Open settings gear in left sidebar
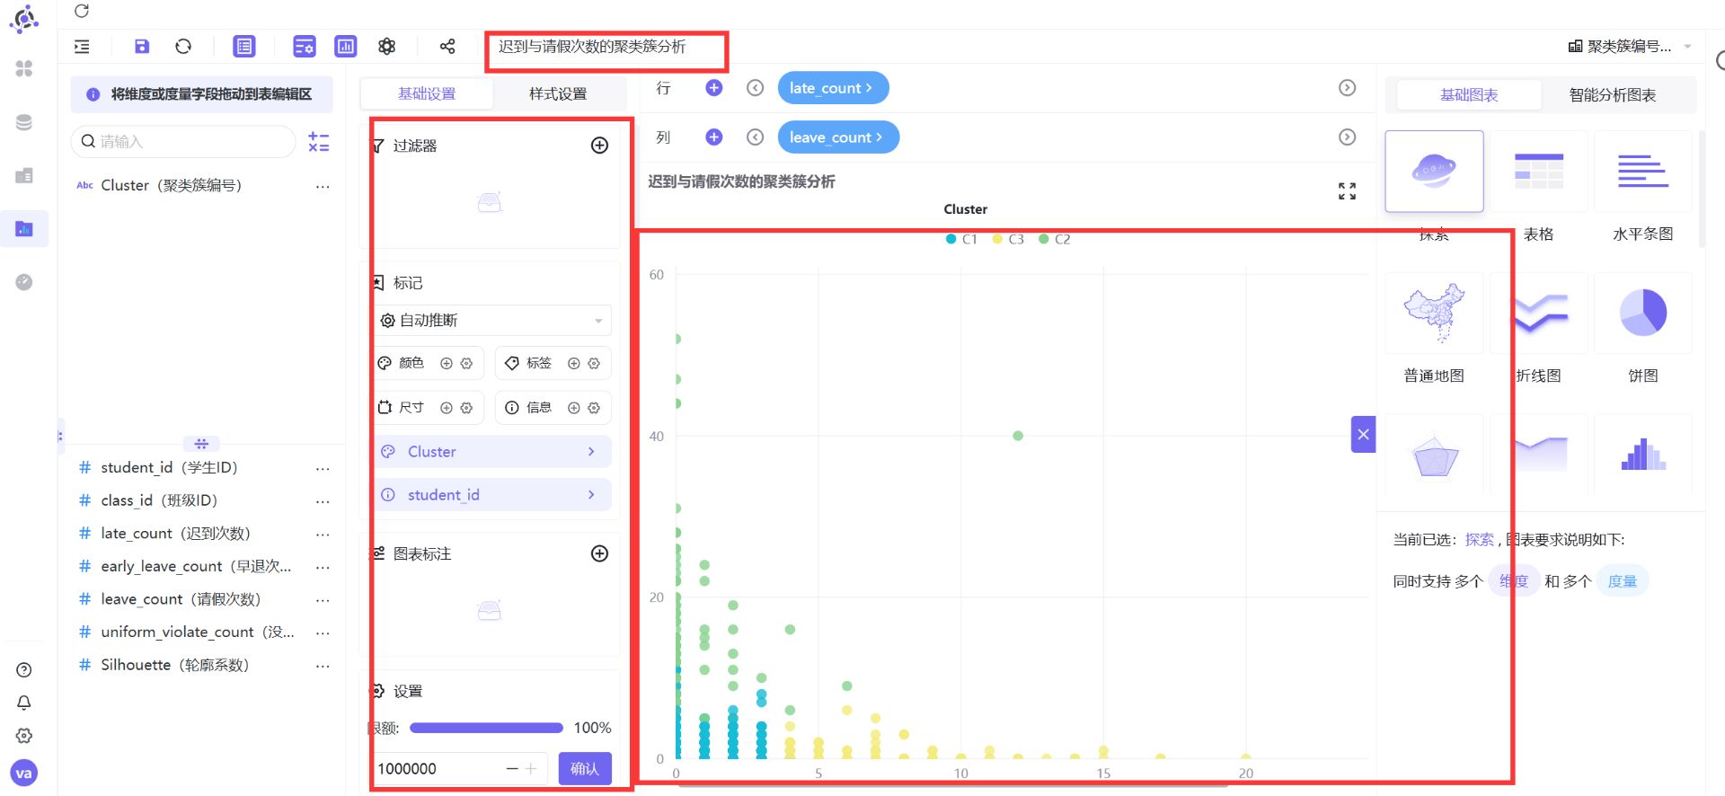1725x796 pixels. [24, 736]
